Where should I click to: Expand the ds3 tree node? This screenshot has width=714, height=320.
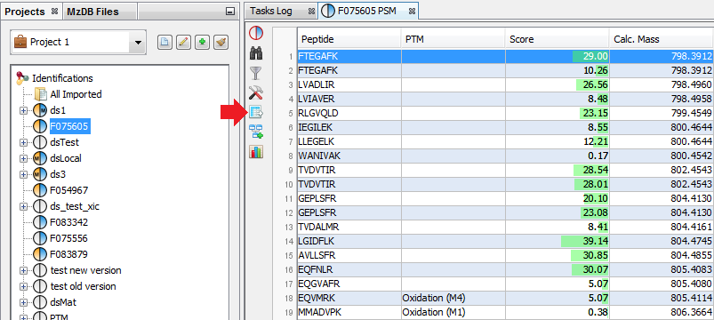[24, 174]
